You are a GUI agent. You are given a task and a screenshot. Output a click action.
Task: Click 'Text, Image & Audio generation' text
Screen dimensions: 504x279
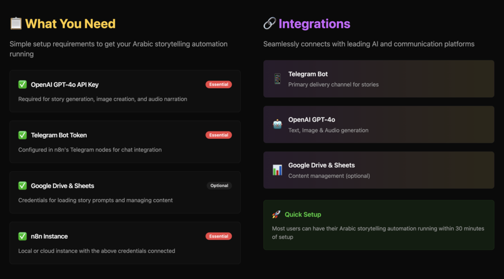(328, 130)
